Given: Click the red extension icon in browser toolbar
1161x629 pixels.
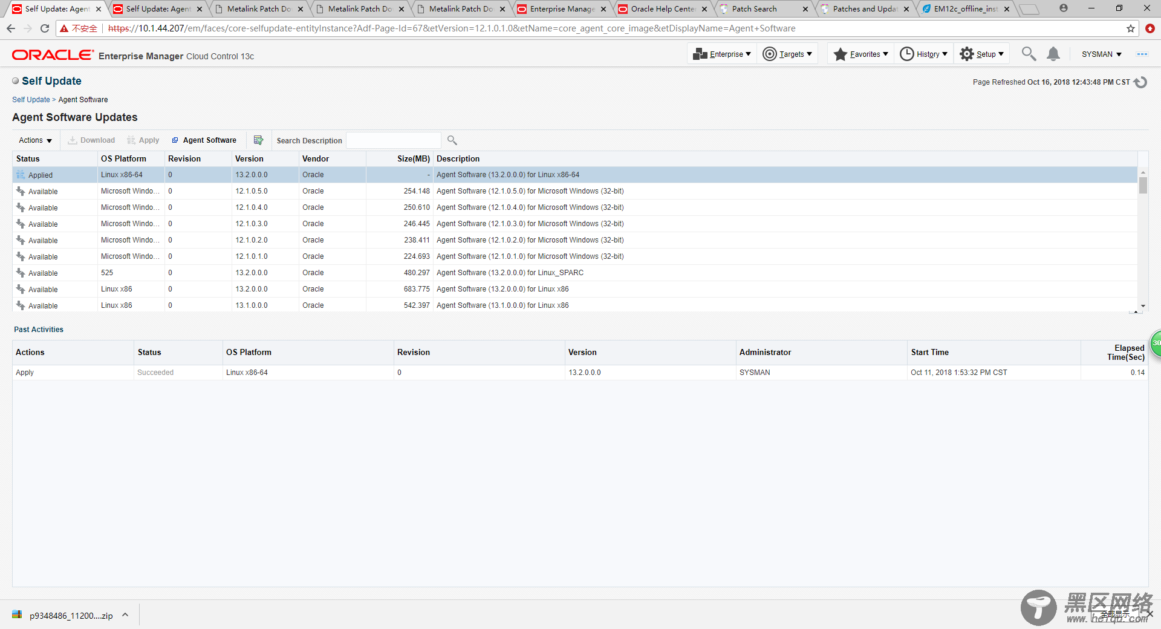Looking at the screenshot, I should pyautogui.click(x=1150, y=28).
